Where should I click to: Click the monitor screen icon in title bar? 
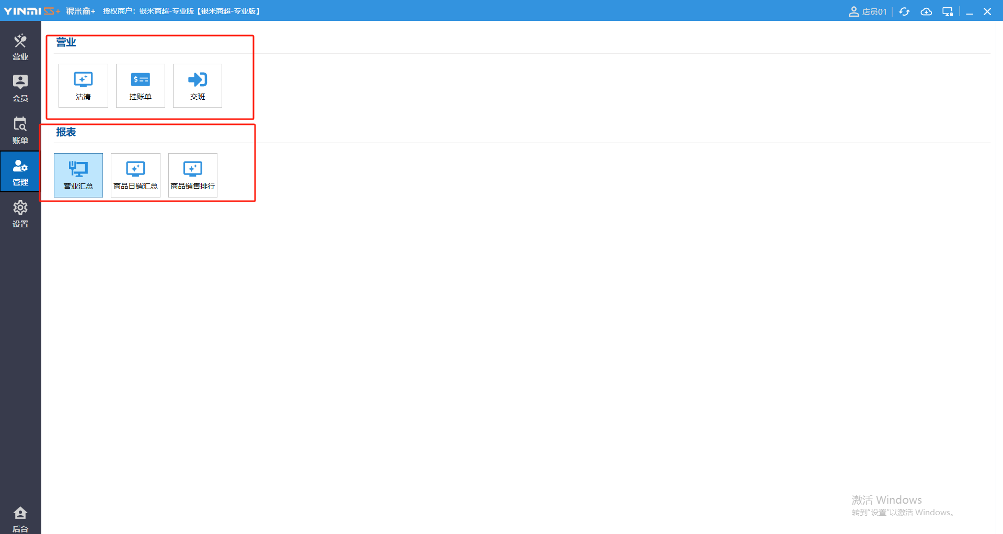(x=948, y=11)
